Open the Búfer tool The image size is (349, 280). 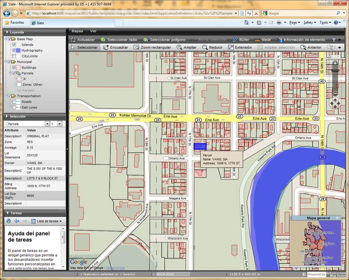pyautogui.click(x=241, y=40)
